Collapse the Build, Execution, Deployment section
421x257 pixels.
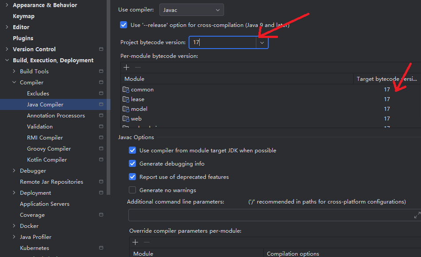[7, 60]
